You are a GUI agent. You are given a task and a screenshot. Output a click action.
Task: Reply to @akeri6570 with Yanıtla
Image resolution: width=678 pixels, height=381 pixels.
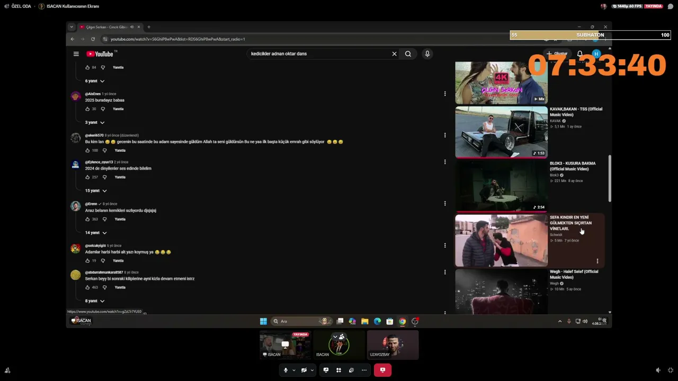tap(120, 150)
